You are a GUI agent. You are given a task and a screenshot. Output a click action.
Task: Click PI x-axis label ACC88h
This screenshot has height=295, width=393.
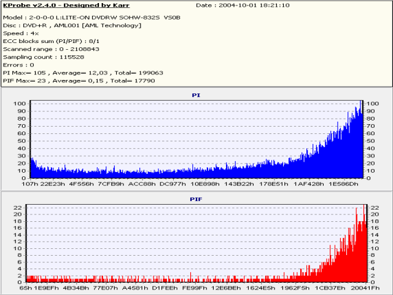pos(142,184)
